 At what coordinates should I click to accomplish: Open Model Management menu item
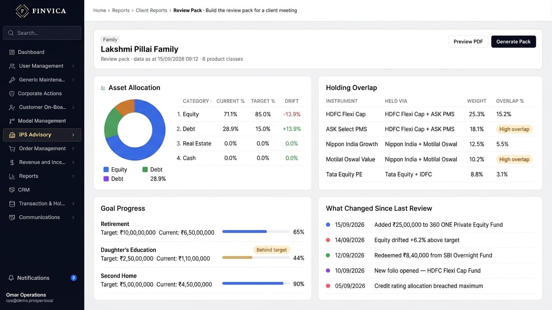tap(42, 121)
